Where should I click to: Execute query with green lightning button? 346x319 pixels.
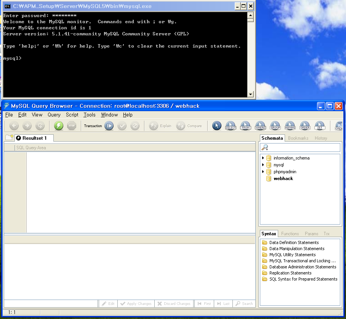pyautogui.click(x=59, y=126)
